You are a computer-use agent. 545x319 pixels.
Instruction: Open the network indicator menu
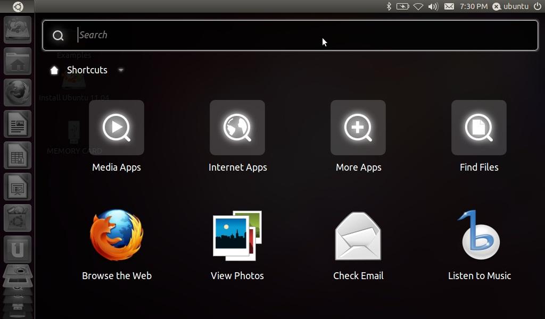pos(418,6)
